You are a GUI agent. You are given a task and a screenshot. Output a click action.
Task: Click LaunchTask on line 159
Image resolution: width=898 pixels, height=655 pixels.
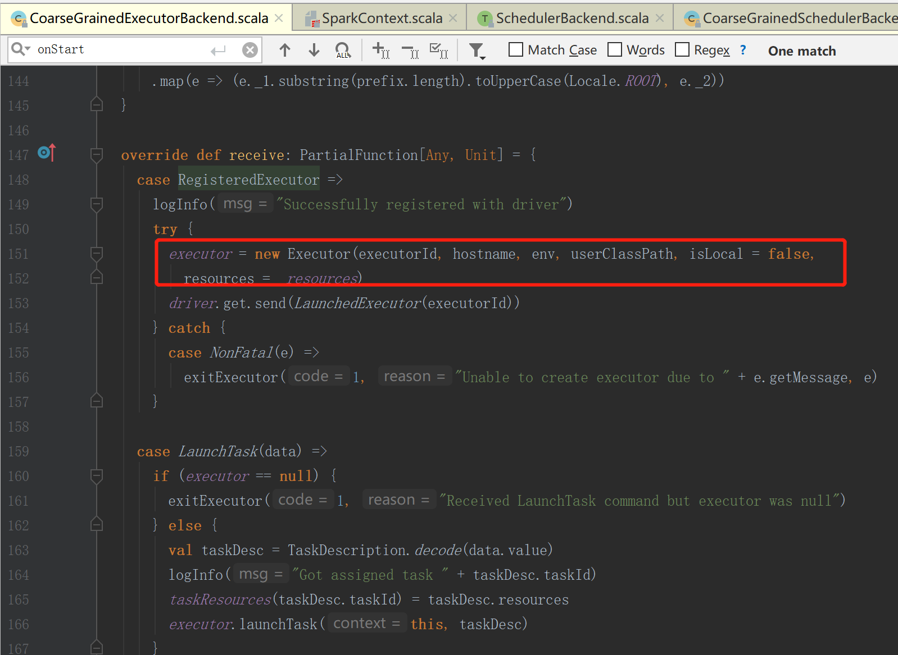(x=218, y=451)
